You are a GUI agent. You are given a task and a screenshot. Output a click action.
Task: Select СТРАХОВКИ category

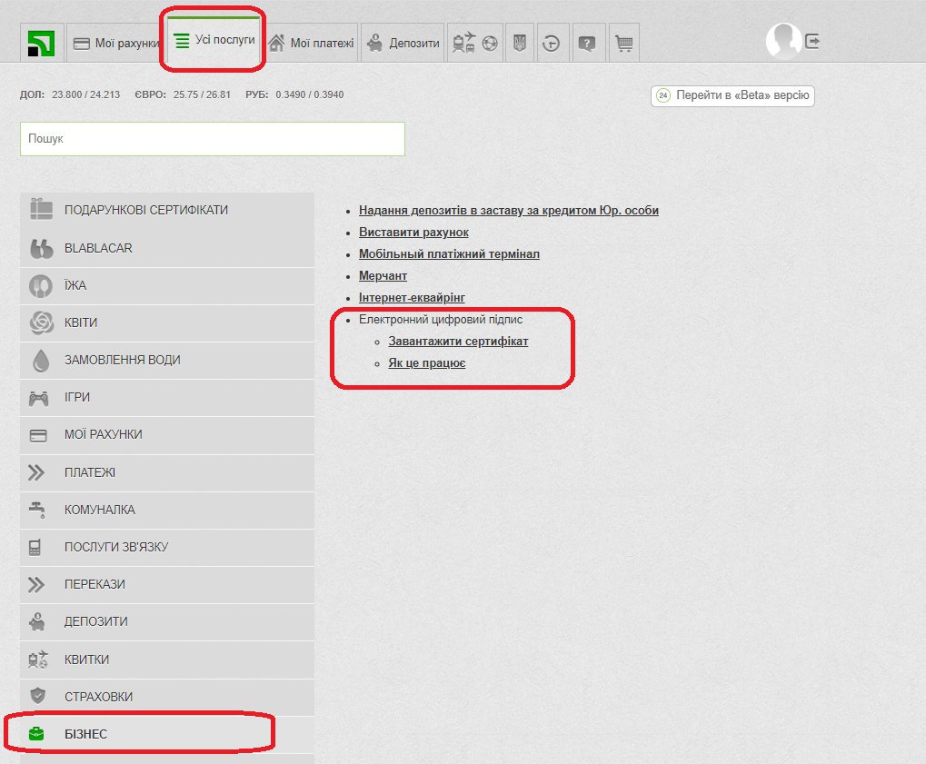click(x=167, y=698)
